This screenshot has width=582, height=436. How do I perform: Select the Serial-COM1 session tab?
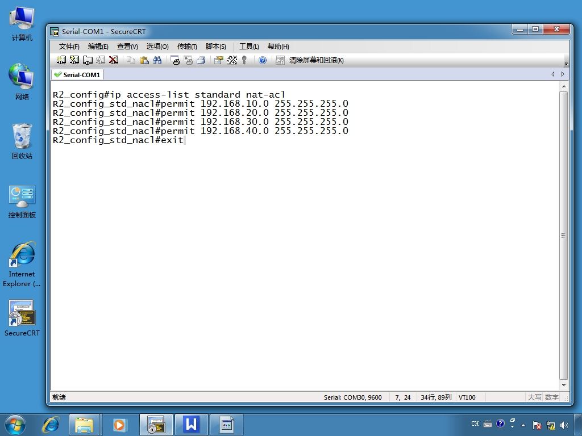[x=77, y=74]
